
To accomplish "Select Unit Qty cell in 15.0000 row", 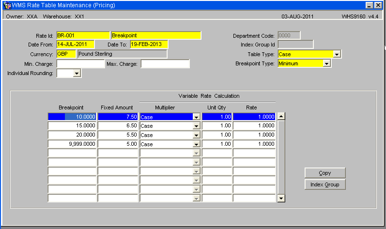I will click(217, 126).
